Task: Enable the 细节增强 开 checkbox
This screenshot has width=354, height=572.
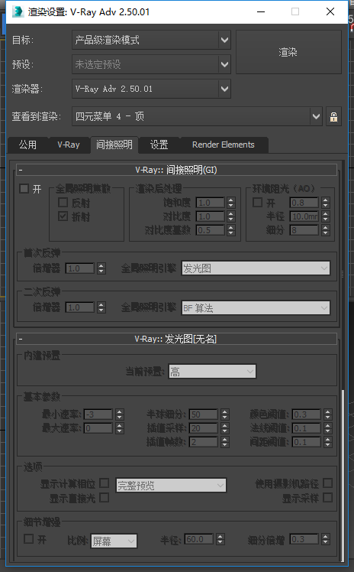Action: coord(28,539)
